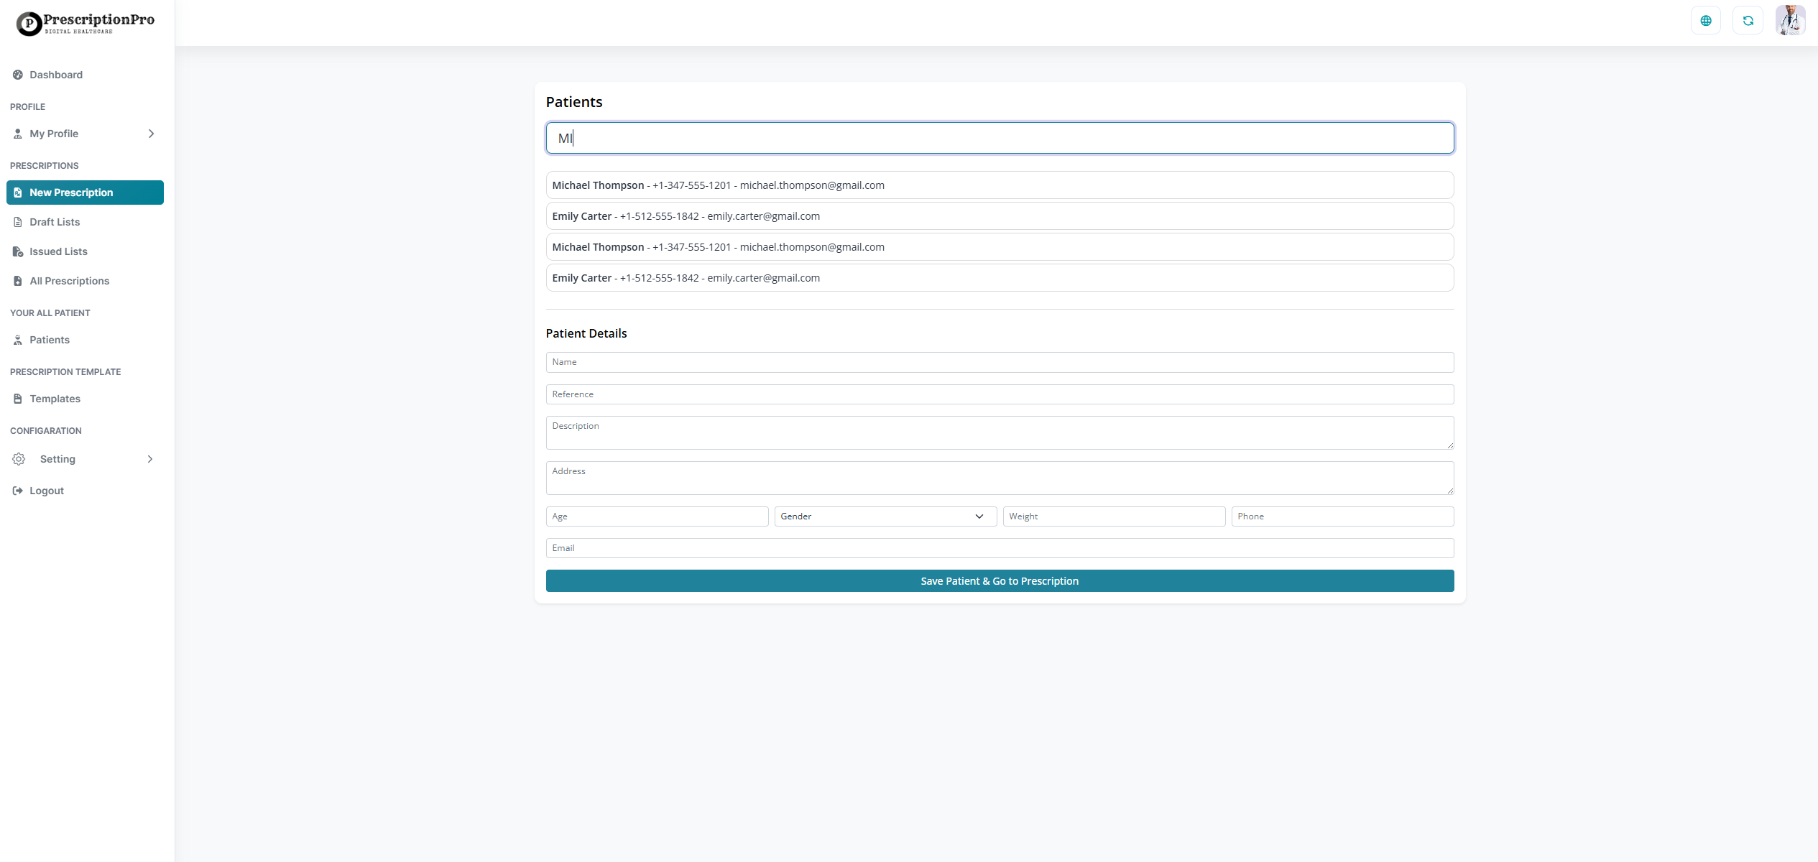Screen dimensions: 1818x862
Task: Select the New Prescription menu item
Action: tap(71, 192)
